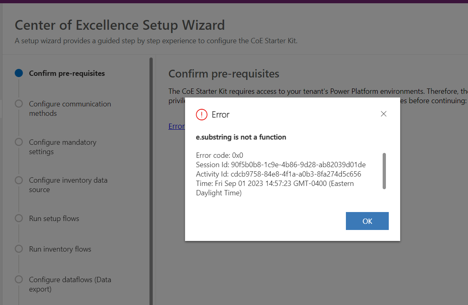
Task: Expand the Error details link behind the dialog
Action: pos(176,126)
